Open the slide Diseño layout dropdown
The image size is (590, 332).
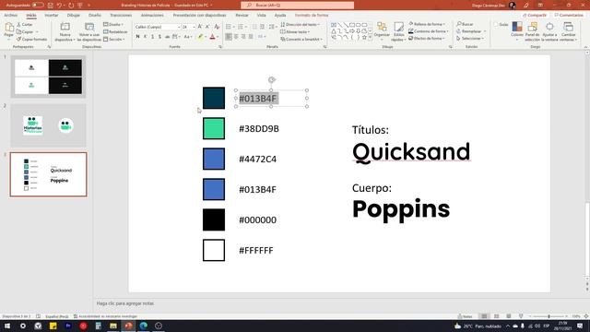[x=113, y=25]
